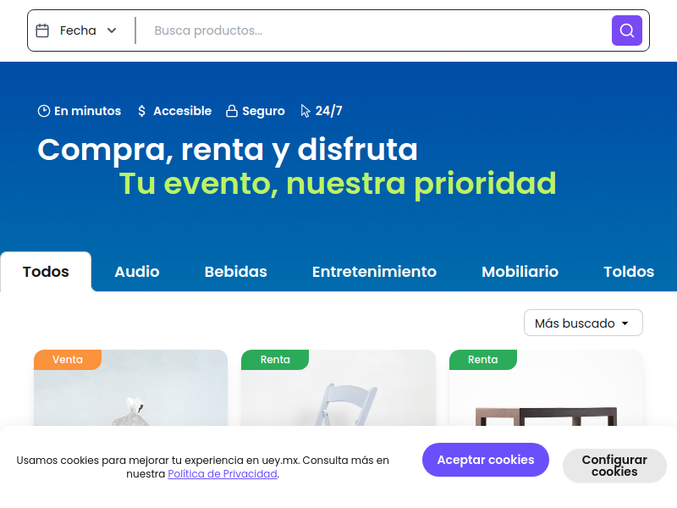Go to the Entretenimiento tab

click(x=374, y=272)
